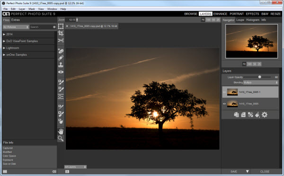Viewport: 284px width, 176px height.
Task: Set top toolbar zoom to 50
Action: pos(213,20)
